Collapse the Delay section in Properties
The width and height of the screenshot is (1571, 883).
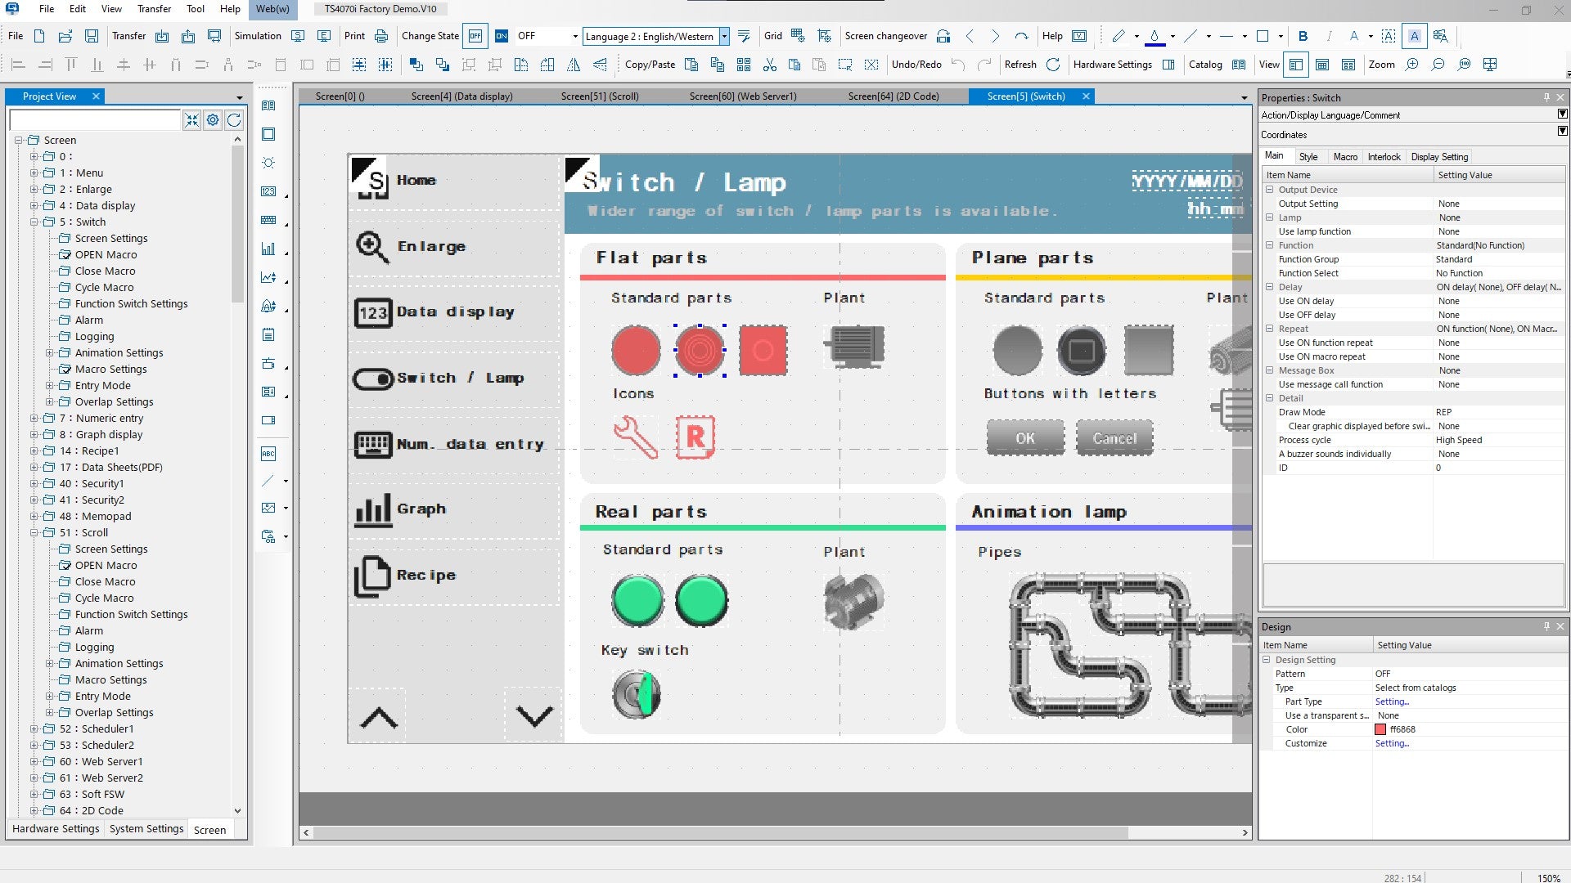pos(1269,287)
